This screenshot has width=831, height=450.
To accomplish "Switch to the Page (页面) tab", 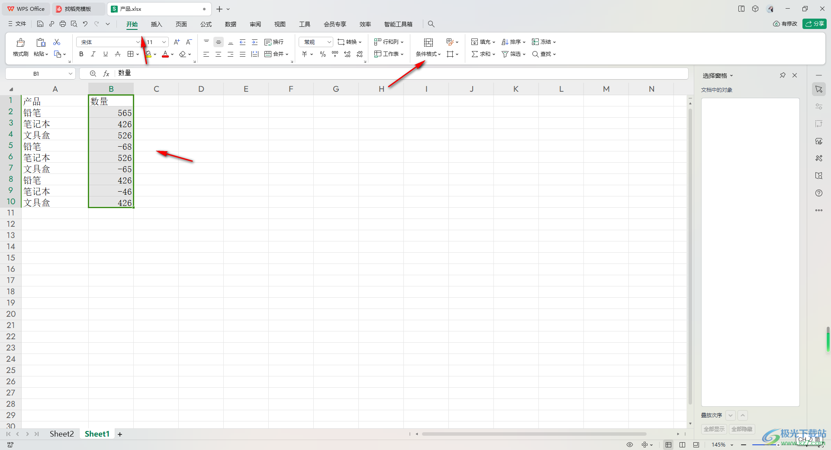I will pos(181,24).
